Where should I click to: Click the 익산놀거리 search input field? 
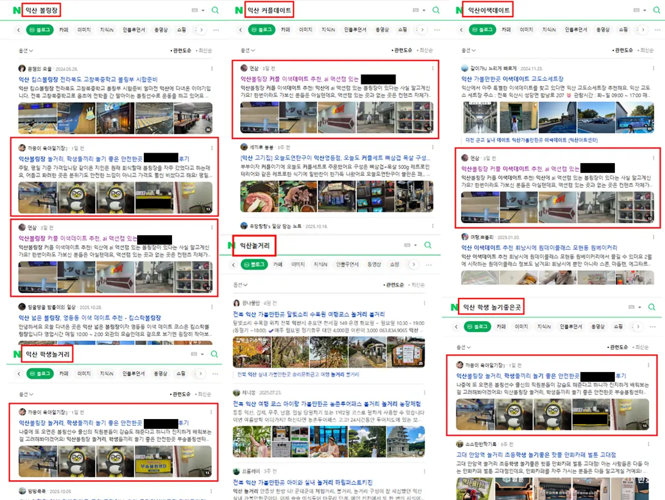pos(255,245)
